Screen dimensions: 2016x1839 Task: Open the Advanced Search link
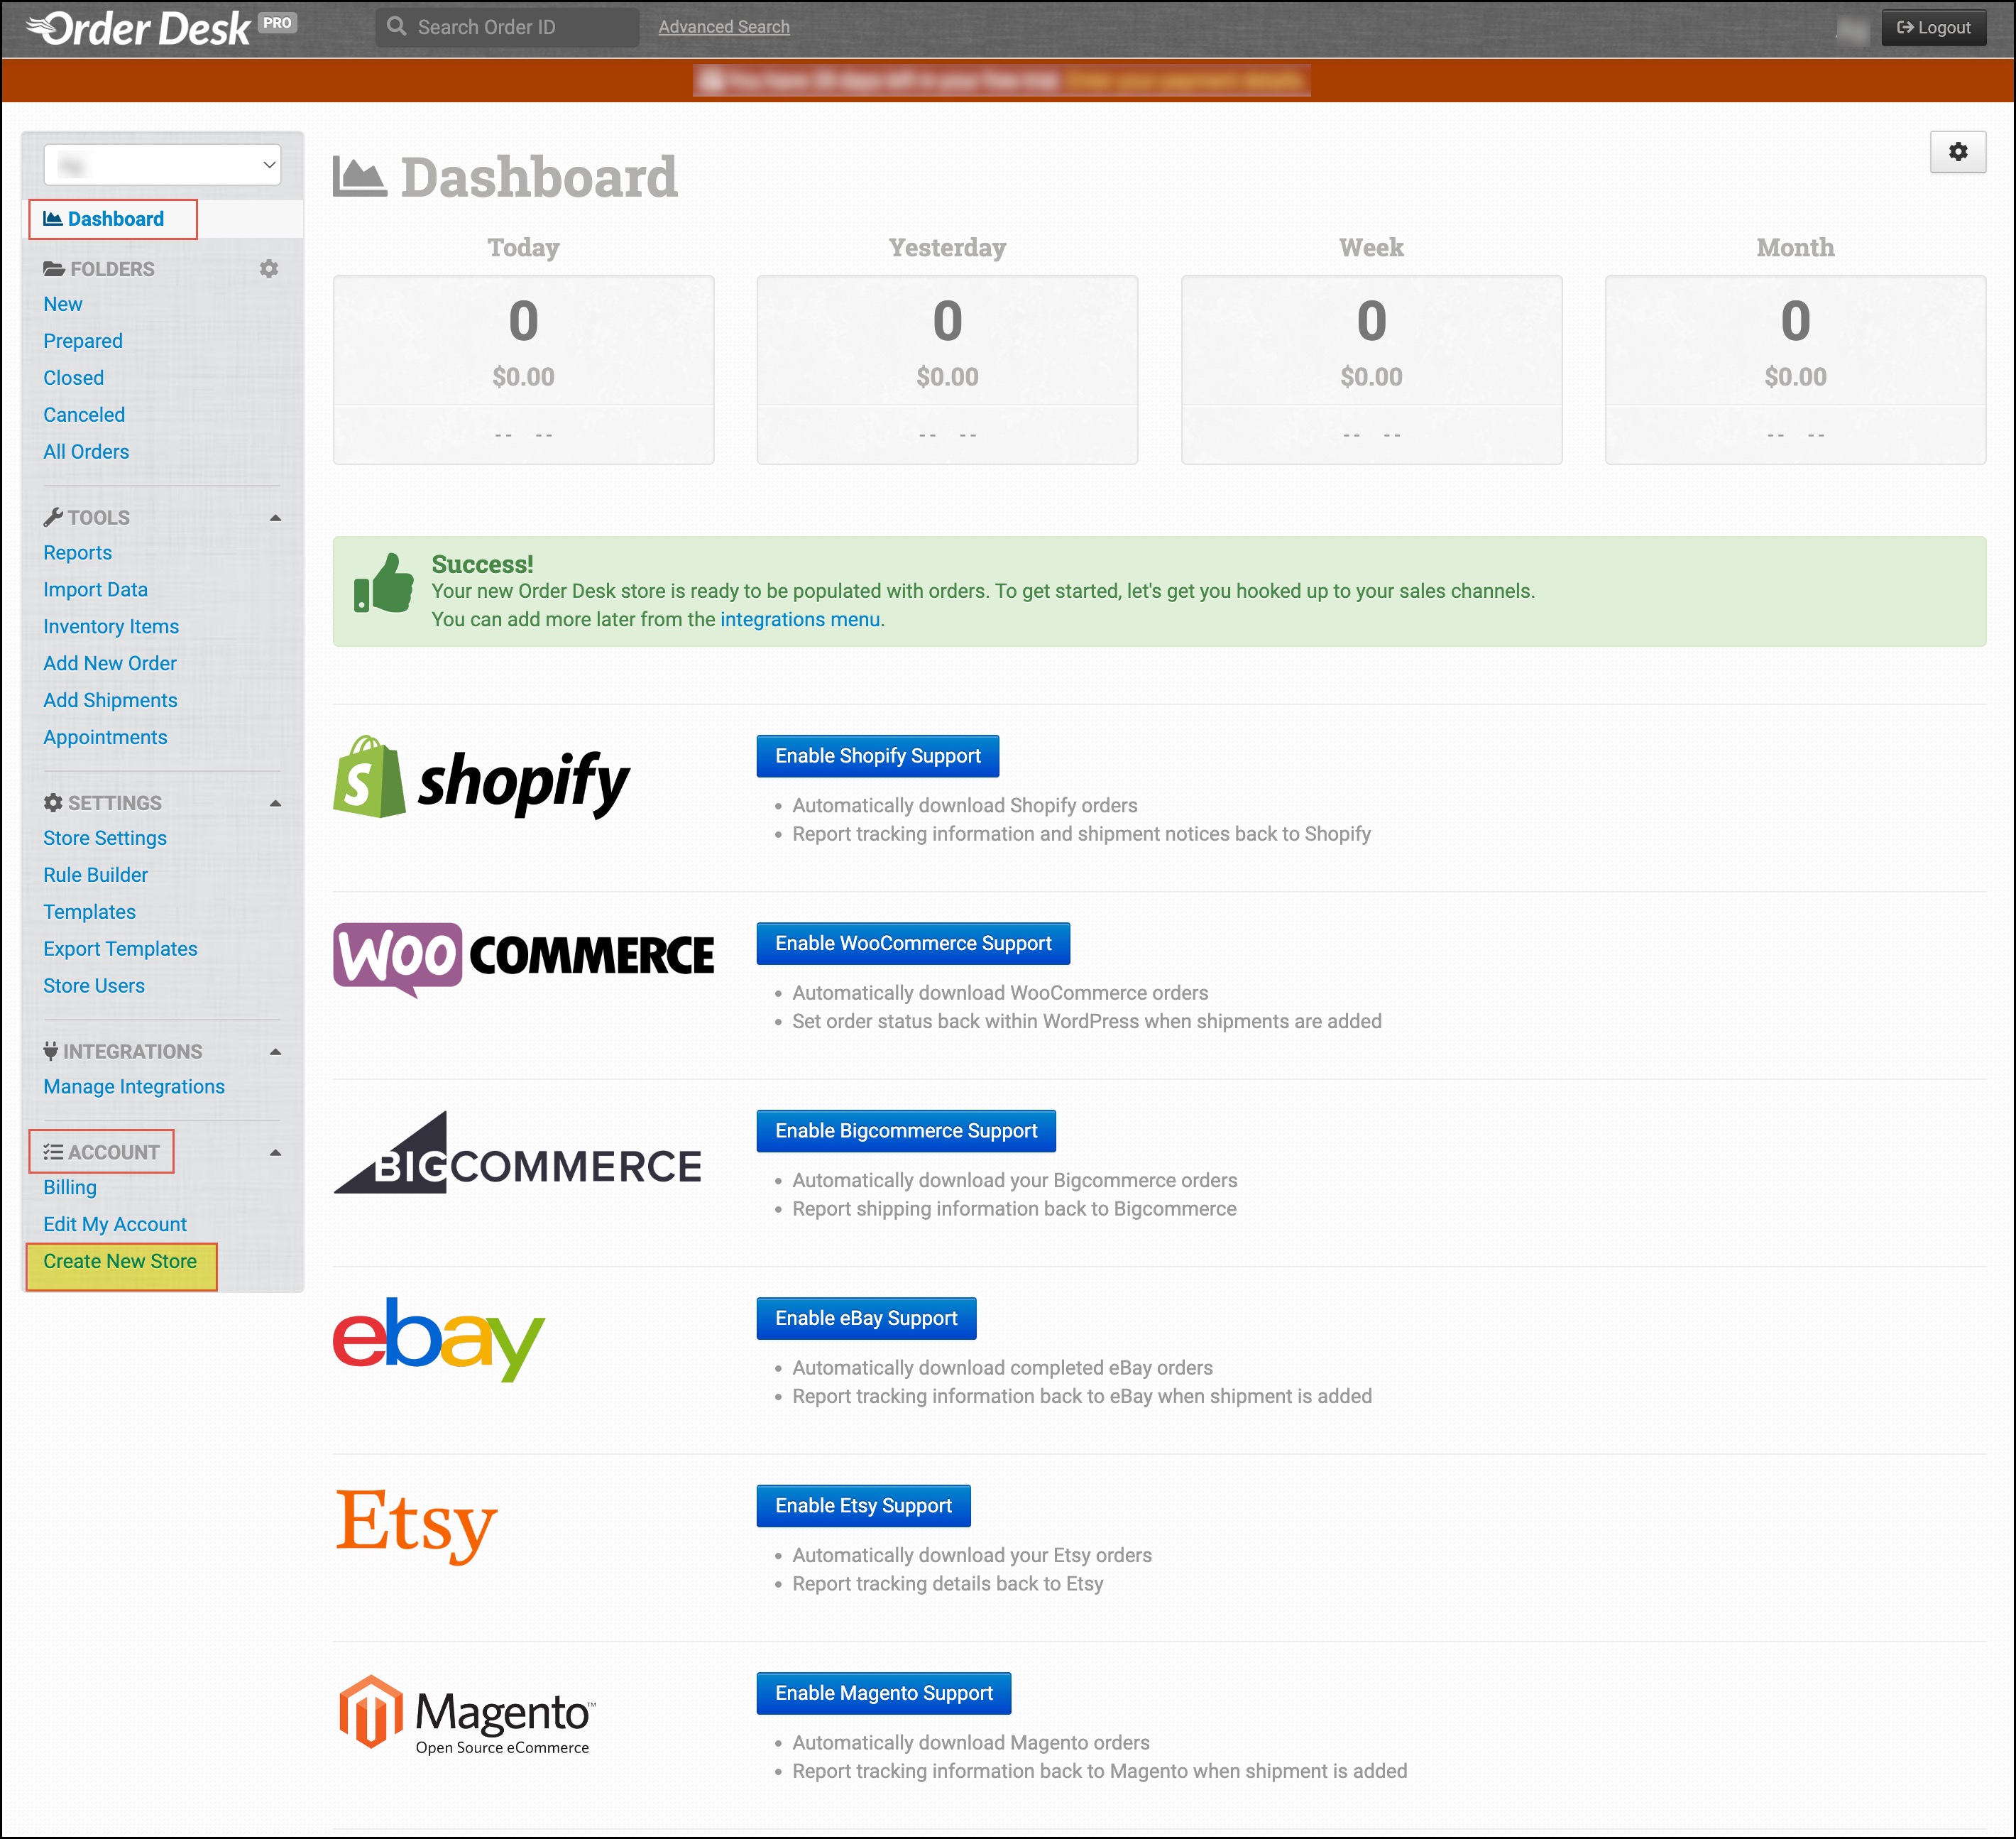723,27
